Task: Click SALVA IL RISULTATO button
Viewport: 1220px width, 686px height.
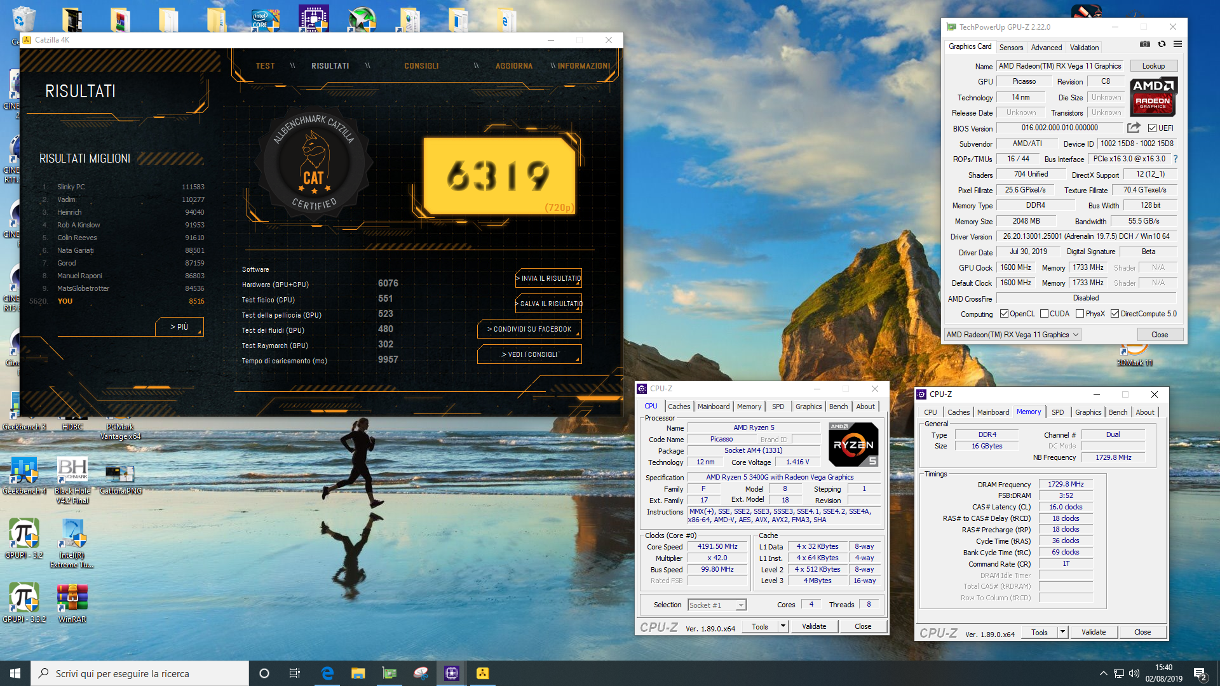Action: [548, 304]
